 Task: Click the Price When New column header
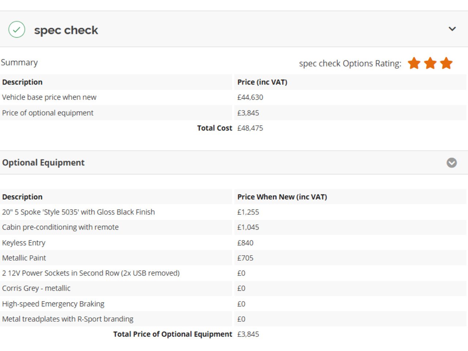point(282,197)
